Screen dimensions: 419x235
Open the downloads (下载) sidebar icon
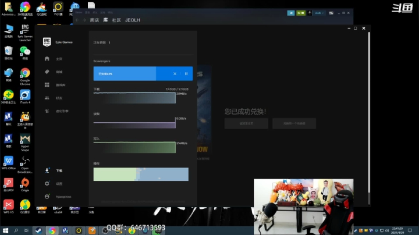(47, 170)
